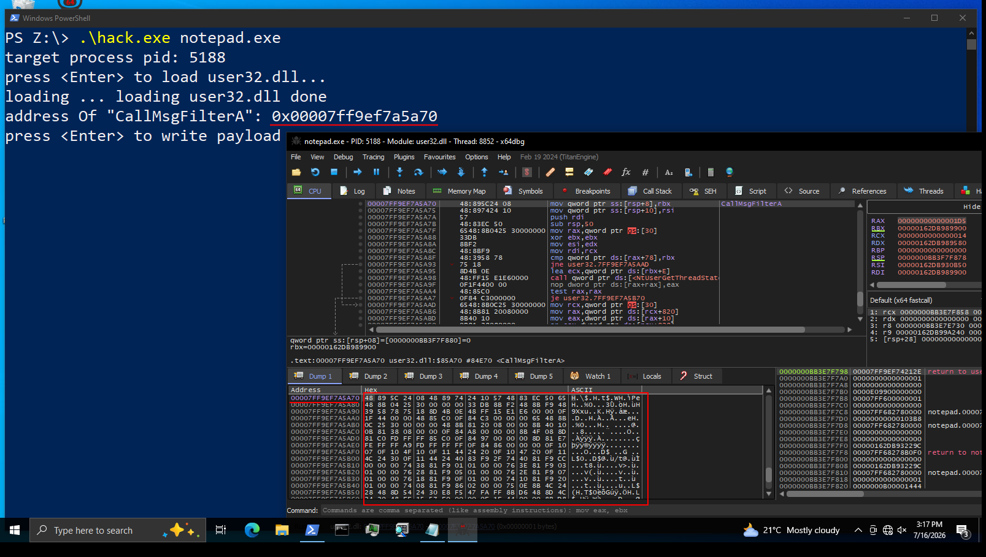Switch to the Call Stack tab
Viewport: 986px width, 557px height.
[x=650, y=191]
